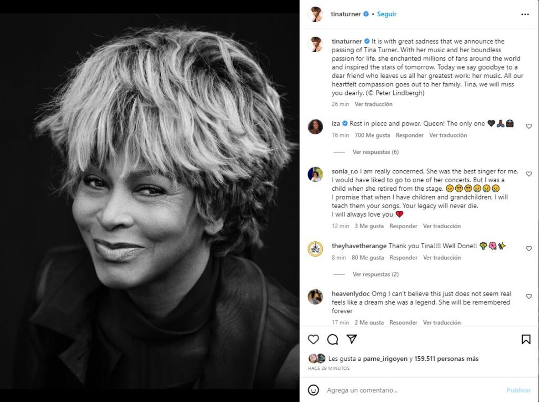
Task: Share the post via paper plane icon
Action: pos(352,339)
